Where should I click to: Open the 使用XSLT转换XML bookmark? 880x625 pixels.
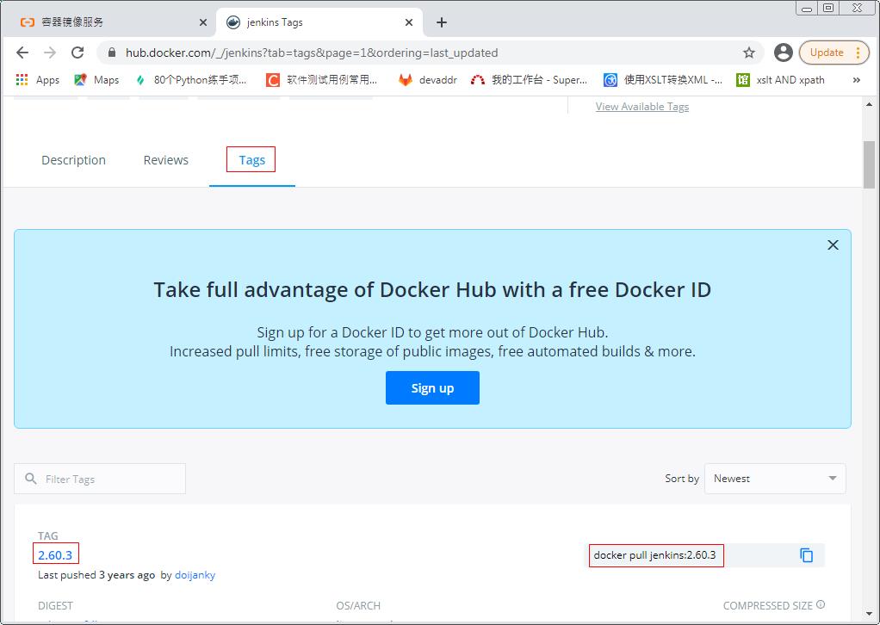[x=663, y=80]
